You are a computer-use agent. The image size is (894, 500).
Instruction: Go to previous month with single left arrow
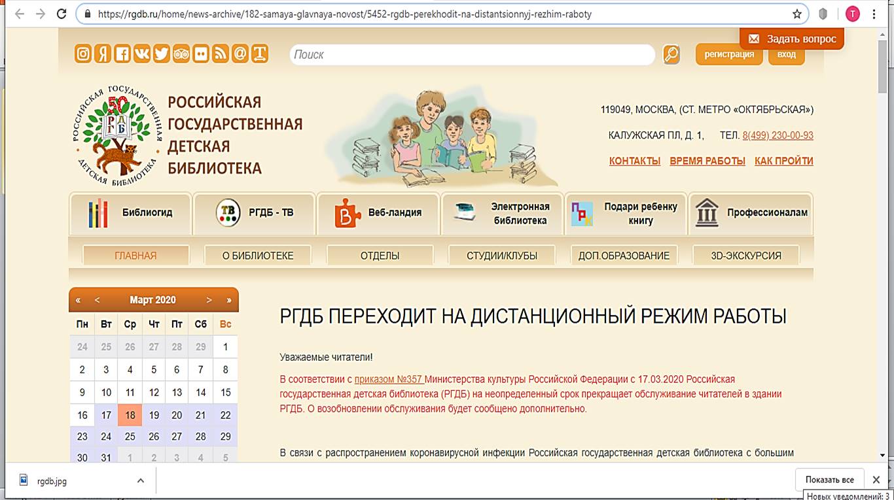97,300
